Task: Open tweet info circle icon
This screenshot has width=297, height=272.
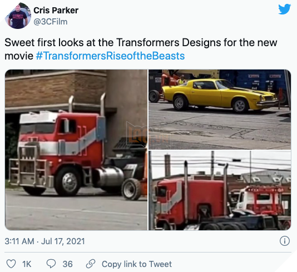Action: point(285,241)
